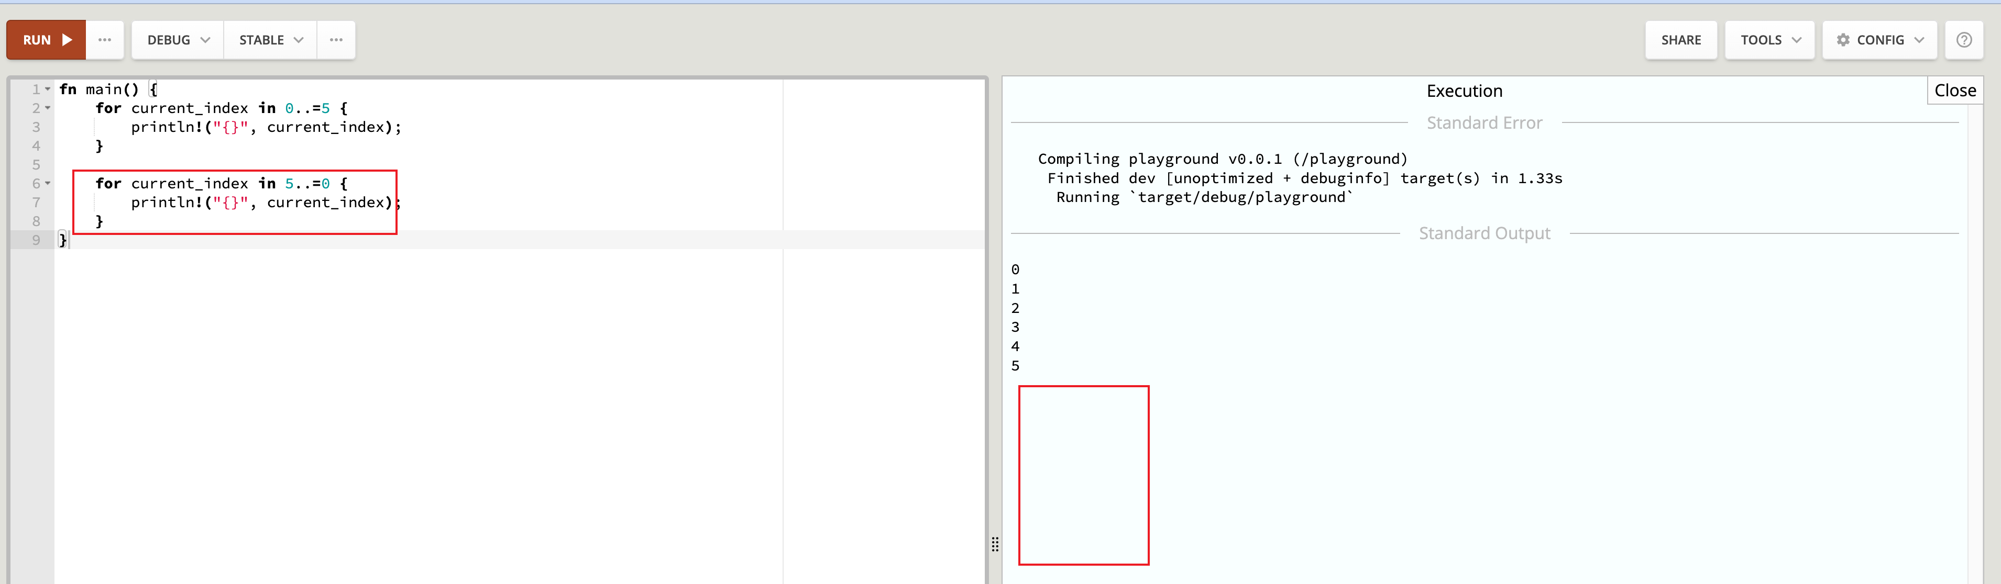Open the TOOLS dropdown menu

pos(1769,40)
